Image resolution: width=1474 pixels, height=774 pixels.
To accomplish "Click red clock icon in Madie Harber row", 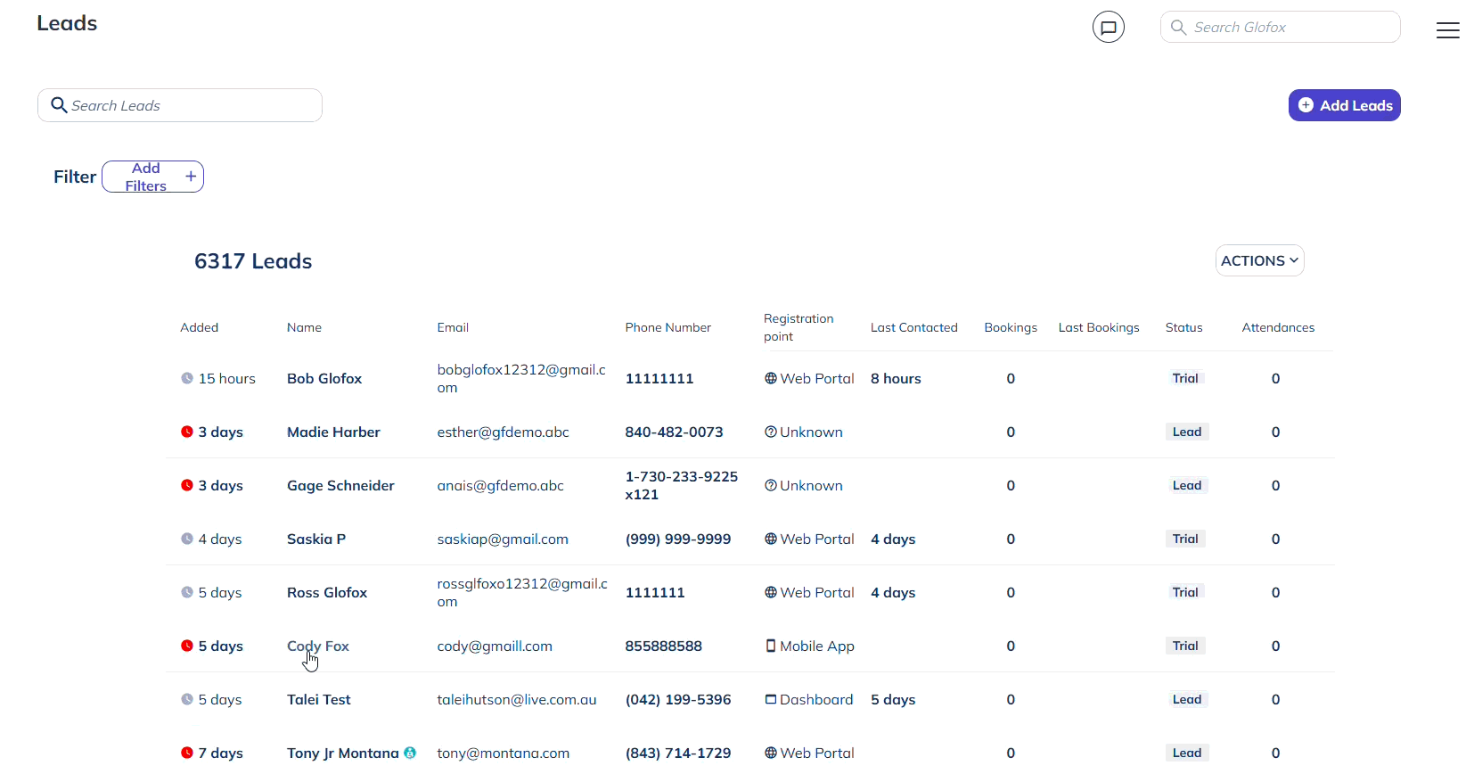I will 187,432.
